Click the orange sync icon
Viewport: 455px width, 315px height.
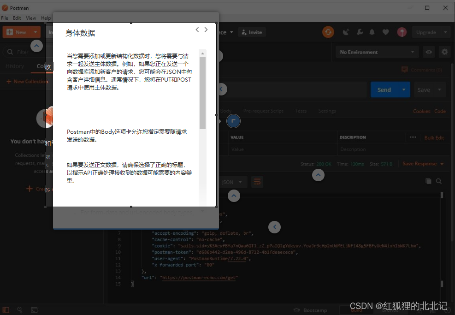click(328, 32)
